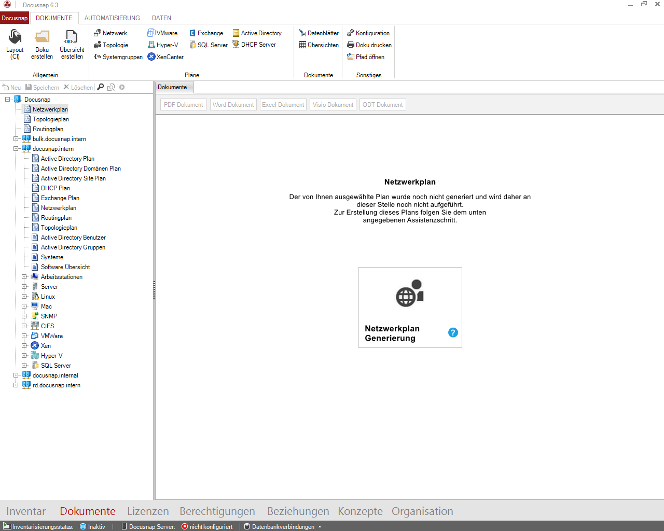
Task: Open the Hyper-V plan from the ribbon
Action: (163, 45)
